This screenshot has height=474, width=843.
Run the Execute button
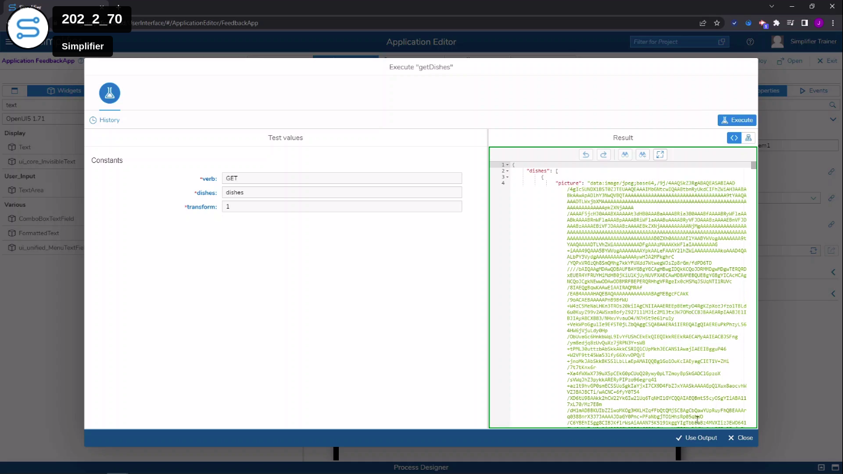737,120
